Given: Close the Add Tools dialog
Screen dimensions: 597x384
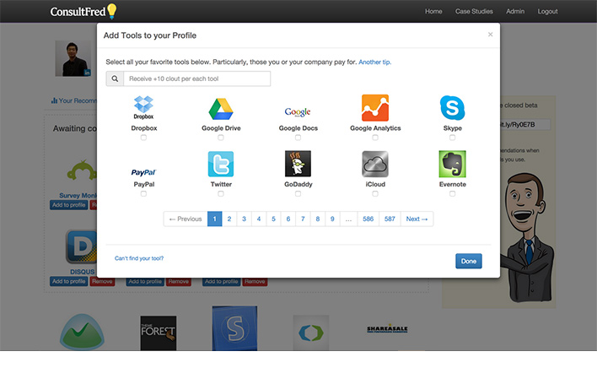Looking at the screenshot, I should click(x=490, y=35).
